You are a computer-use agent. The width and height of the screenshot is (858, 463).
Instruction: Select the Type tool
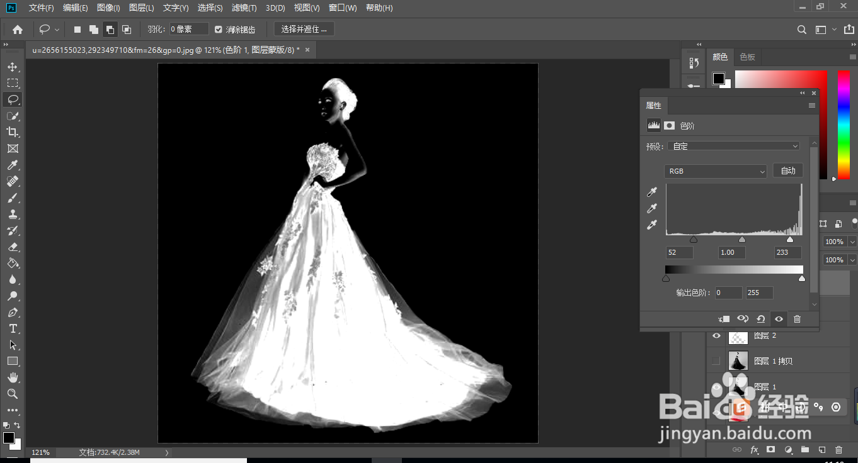tap(13, 328)
